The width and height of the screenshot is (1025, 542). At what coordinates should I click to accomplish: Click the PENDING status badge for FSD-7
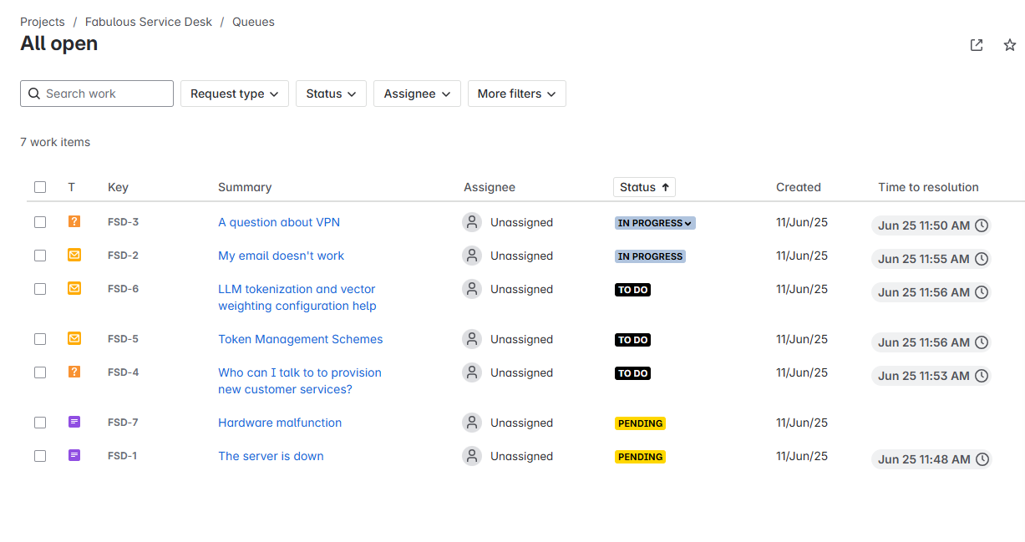point(640,423)
